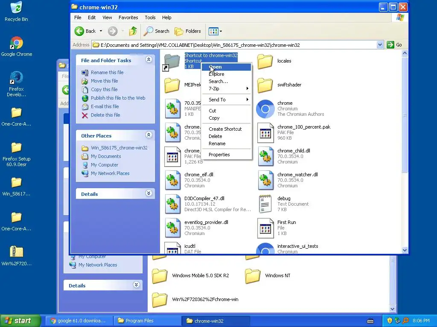Expand Details panel in Program Files window
437x327 pixels.
[x=136, y=285]
